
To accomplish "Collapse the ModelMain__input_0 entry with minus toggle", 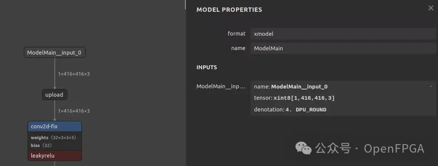I will pyautogui.click(x=431, y=86).
